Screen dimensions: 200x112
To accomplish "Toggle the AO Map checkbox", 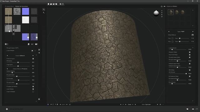I will pos(190,70).
